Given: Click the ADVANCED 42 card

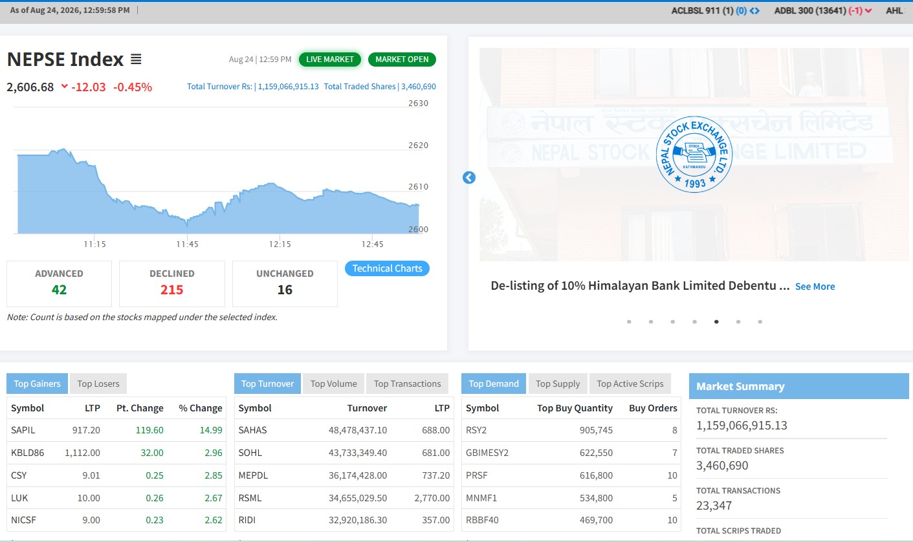Looking at the screenshot, I should [59, 283].
